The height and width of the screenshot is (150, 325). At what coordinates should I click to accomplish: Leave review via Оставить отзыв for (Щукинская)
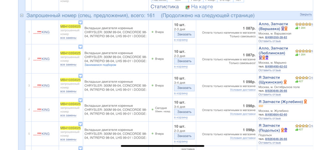click(x=269, y=95)
